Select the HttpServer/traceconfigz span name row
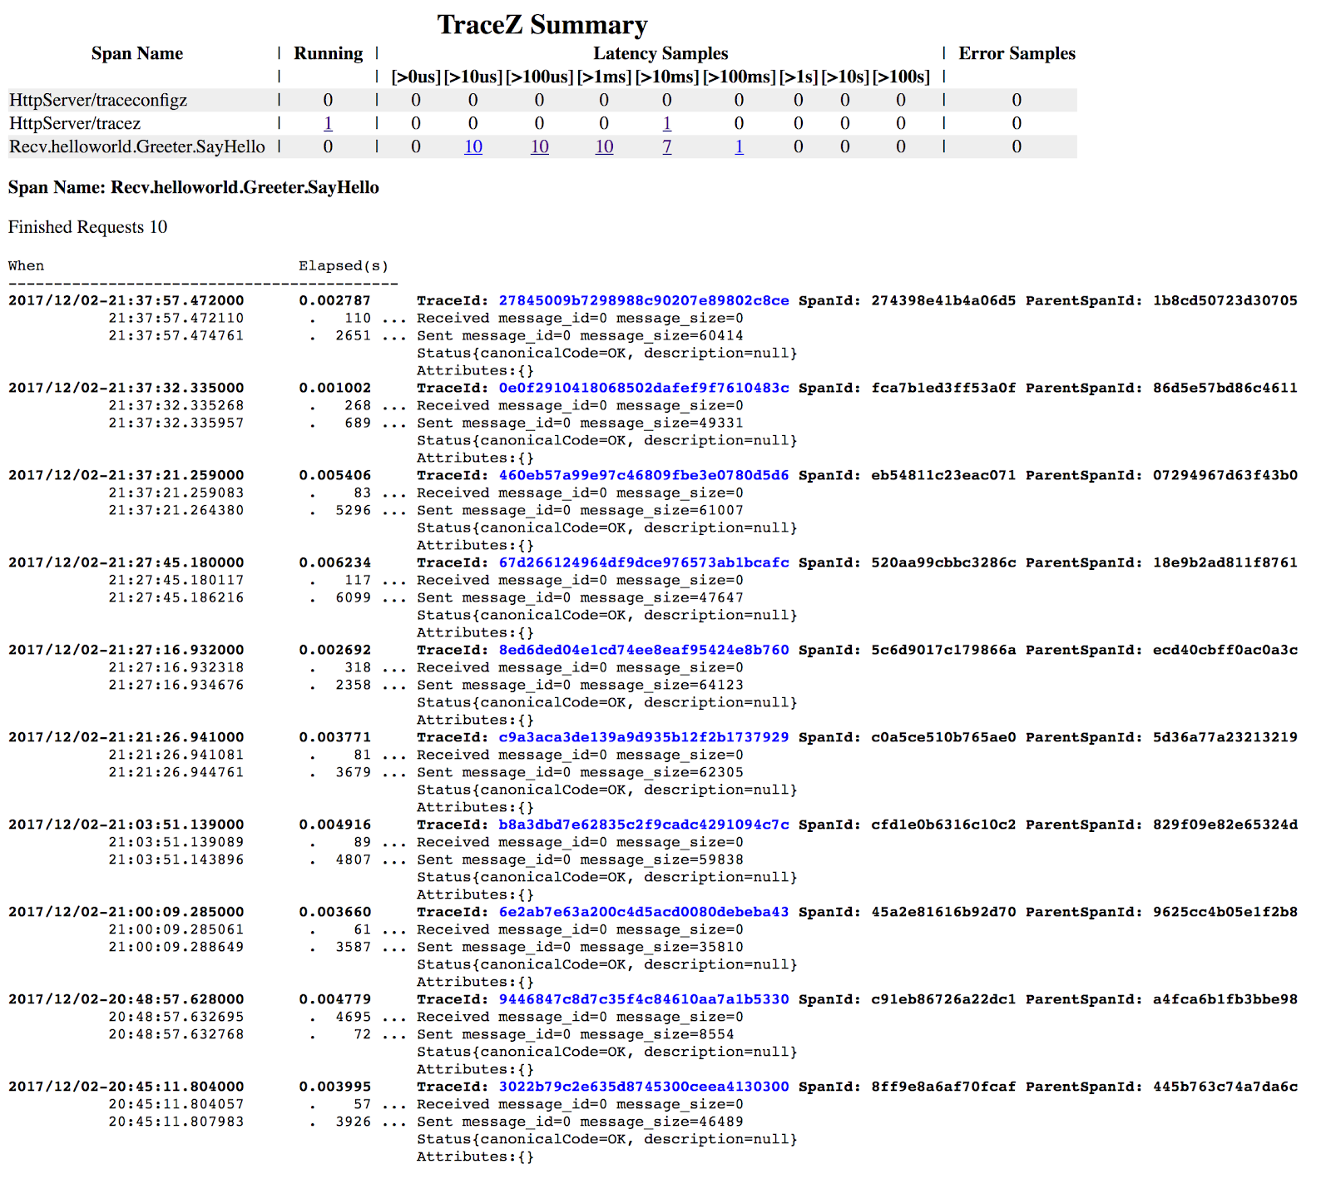 click(x=542, y=100)
